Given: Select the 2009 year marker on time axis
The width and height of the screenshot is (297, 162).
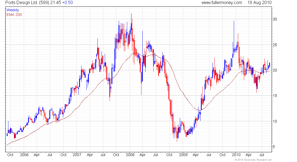Looking at the screenshot, I should [183, 155].
